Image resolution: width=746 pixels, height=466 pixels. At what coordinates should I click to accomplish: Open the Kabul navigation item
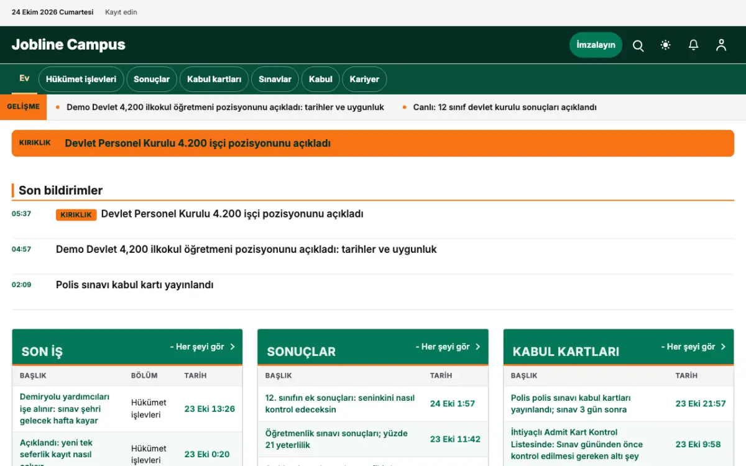tap(321, 79)
